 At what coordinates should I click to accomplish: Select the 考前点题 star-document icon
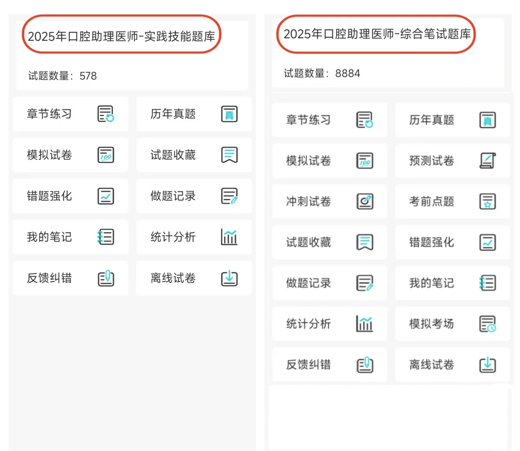tap(487, 202)
